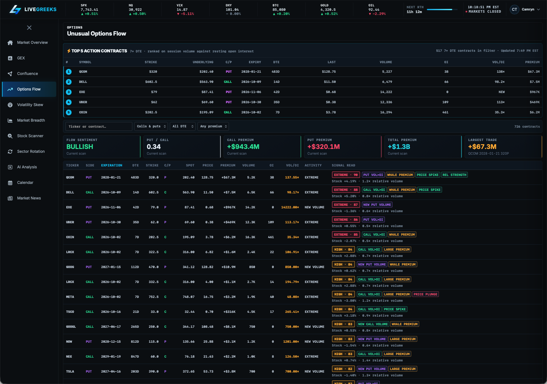
Task: Click the Options Flow trend icon
Action: tap(10, 89)
